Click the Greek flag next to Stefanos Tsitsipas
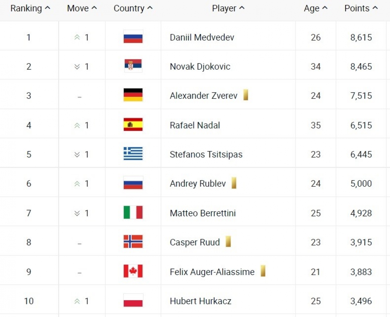 (133, 154)
